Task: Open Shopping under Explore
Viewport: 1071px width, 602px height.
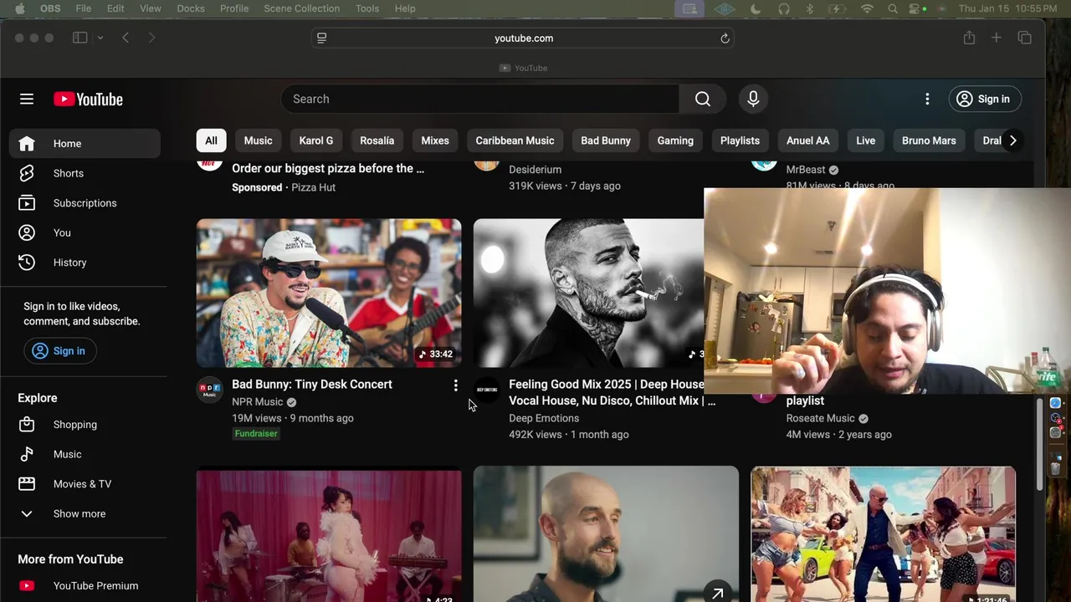Action: pyautogui.click(x=85, y=425)
